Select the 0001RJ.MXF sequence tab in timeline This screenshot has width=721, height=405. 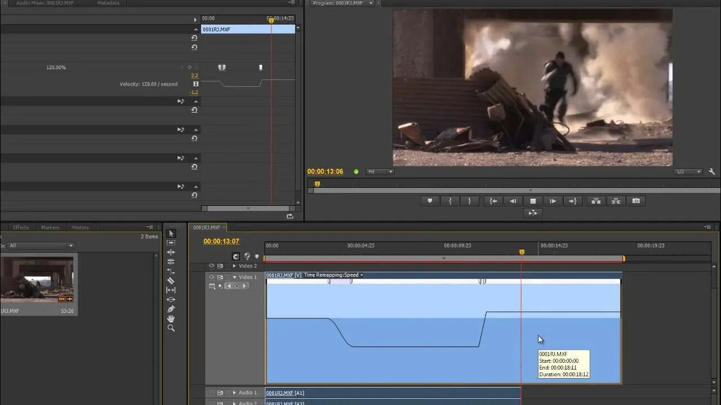click(206, 227)
